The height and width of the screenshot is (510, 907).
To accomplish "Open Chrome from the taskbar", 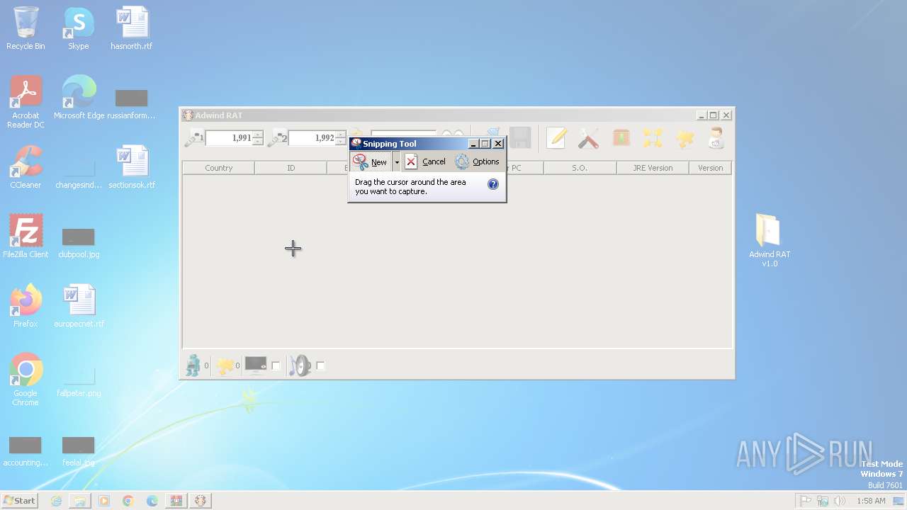I will coord(128,501).
